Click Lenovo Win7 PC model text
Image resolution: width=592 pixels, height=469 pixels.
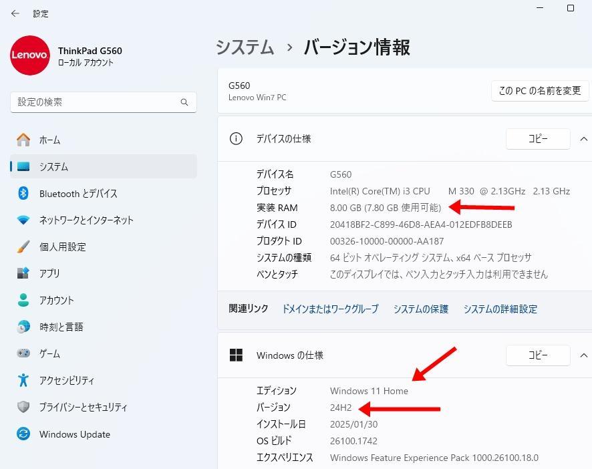(257, 98)
